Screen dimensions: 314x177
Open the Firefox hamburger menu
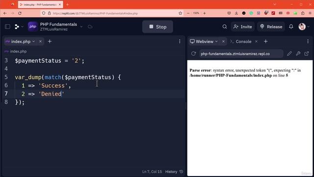(310, 13)
